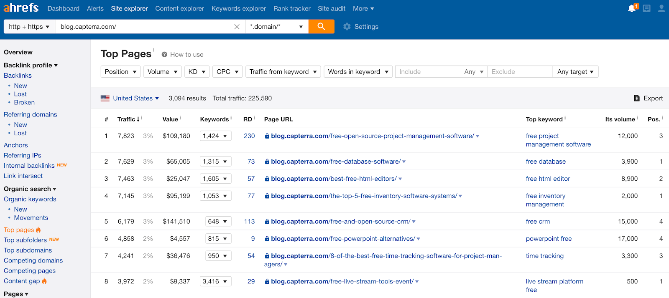Screen dimensions: 669x298
Task: Expand the Pages sidebar section
Action: (16, 294)
